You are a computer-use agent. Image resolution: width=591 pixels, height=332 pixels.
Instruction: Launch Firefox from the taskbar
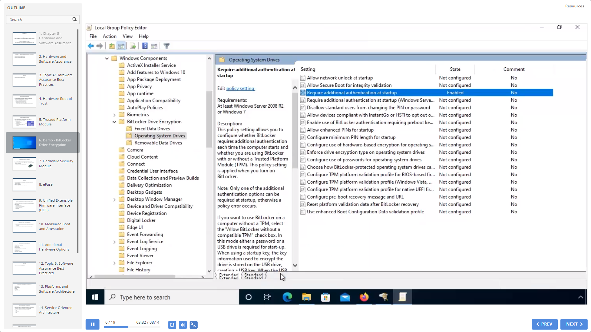[364, 297]
